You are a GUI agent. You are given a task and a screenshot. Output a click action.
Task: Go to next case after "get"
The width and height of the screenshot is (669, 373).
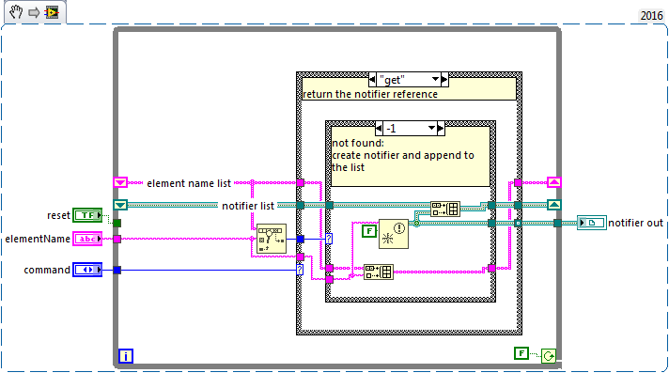point(444,79)
